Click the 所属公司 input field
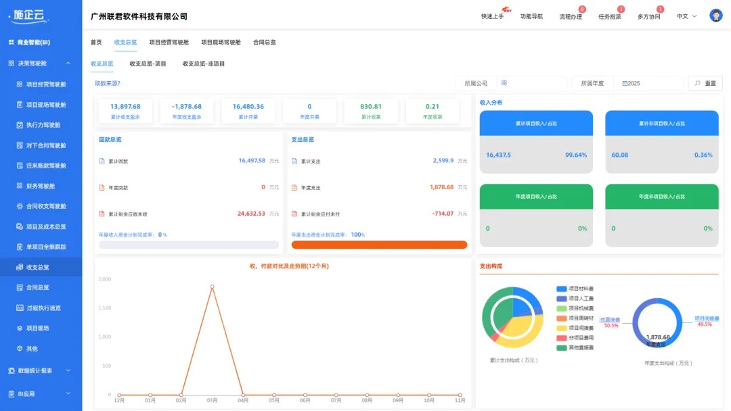Image resolution: width=731 pixels, height=411 pixels. tap(535, 82)
